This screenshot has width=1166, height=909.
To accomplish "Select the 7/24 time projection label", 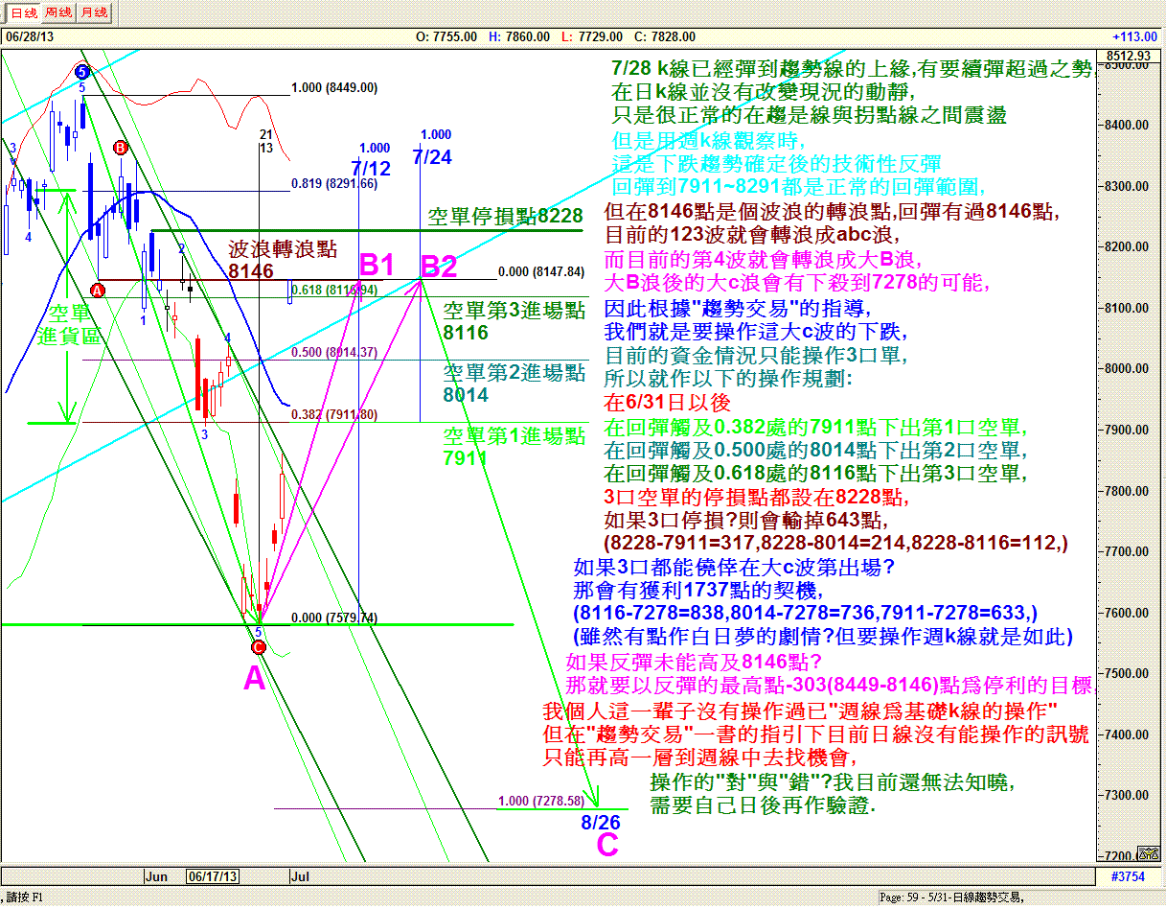I will point(432,156).
